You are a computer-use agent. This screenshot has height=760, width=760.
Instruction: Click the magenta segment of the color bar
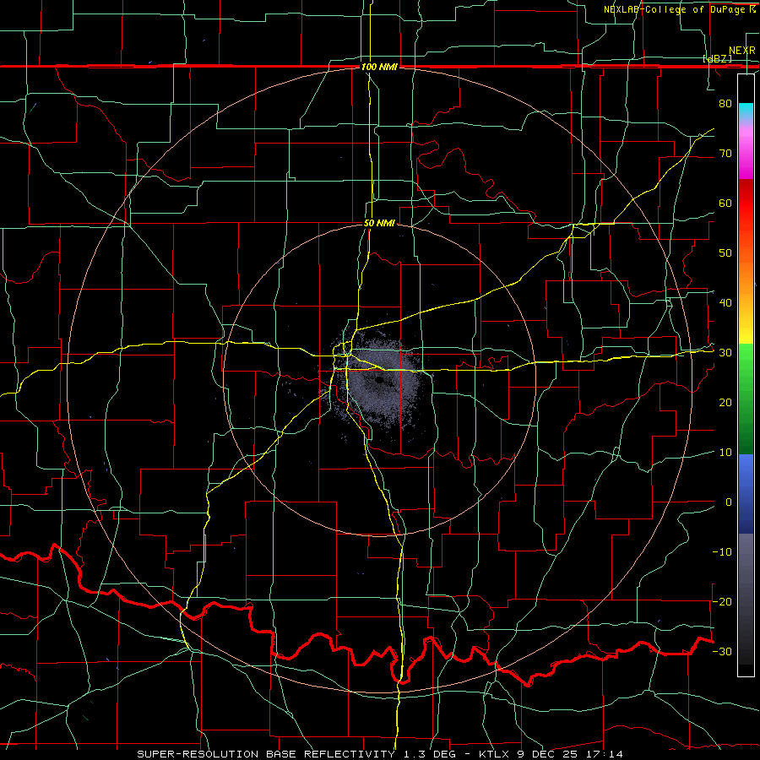pos(746,155)
